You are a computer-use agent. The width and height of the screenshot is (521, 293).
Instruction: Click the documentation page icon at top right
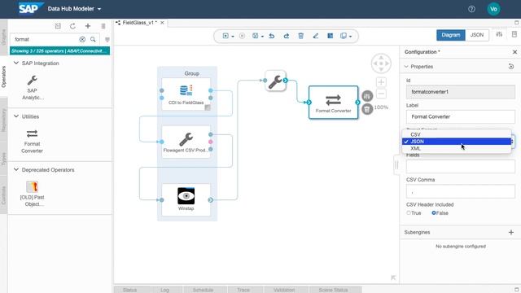[514, 34]
